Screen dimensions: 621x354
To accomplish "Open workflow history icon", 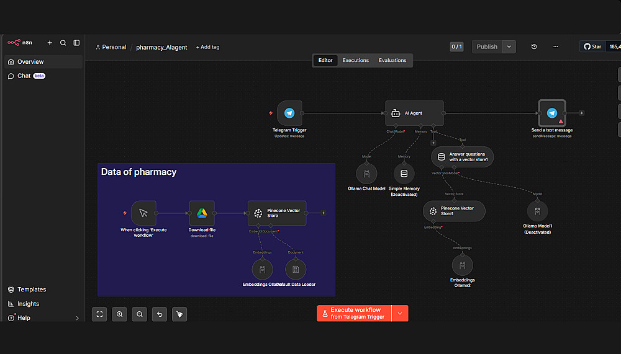I will click(534, 46).
